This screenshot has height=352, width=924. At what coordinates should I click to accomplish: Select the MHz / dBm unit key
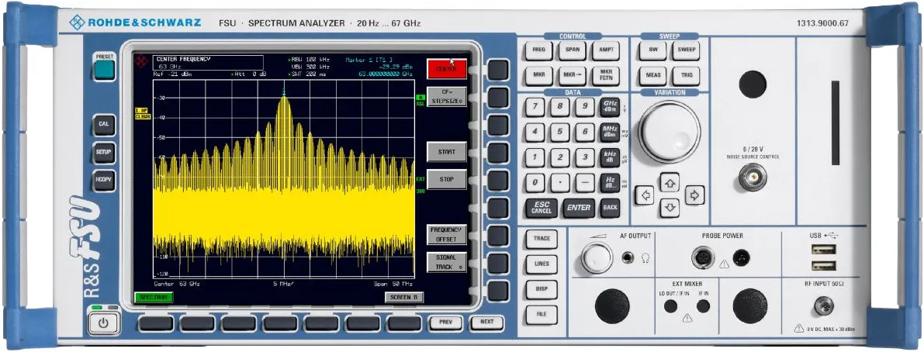(610, 132)
